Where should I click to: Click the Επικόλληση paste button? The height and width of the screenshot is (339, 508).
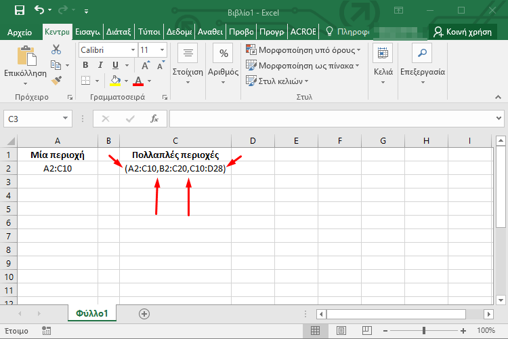pyautogui.click(x=25, y=64)
